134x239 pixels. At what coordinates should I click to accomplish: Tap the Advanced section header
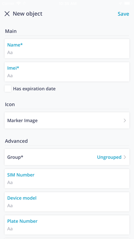pyautogui.click(x=16, y=141)
